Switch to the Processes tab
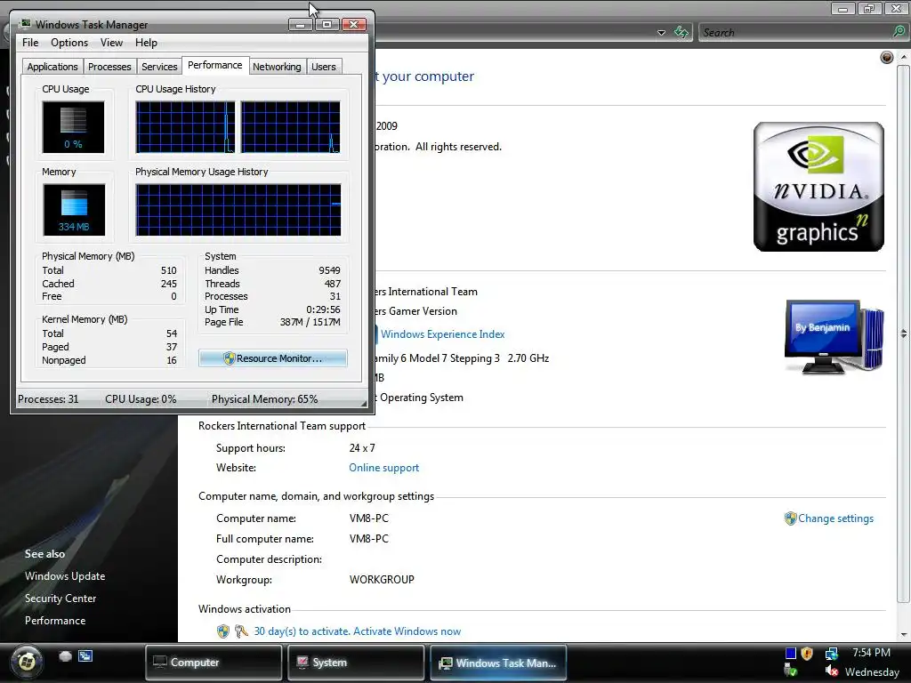The height and width of the screenshot is (683, 911). click(x=109, y=66)
